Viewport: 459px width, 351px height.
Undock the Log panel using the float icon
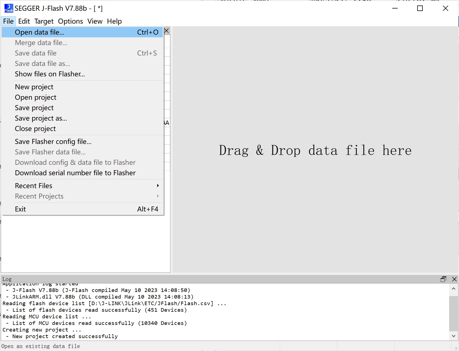pyautogui.click(x=443, y=279)
